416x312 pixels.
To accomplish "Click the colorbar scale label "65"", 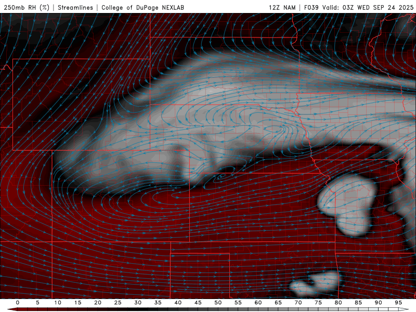I will pyautogui.click(x=278, y=303).
